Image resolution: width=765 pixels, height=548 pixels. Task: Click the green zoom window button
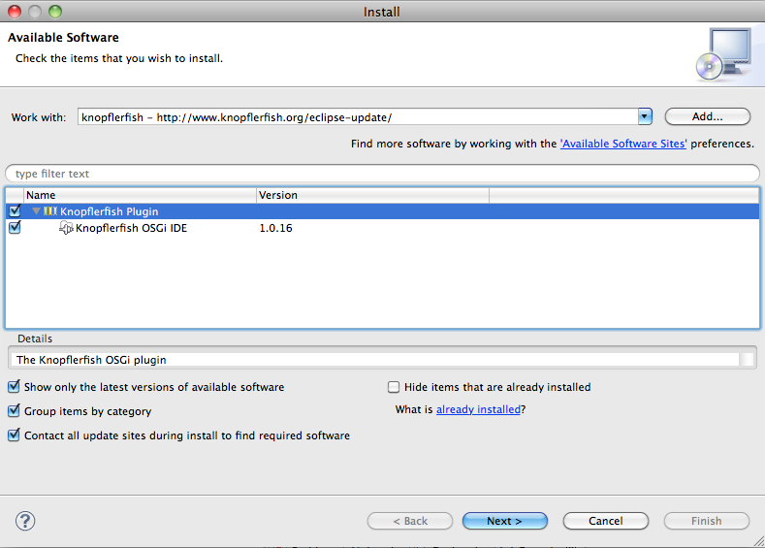55,12
